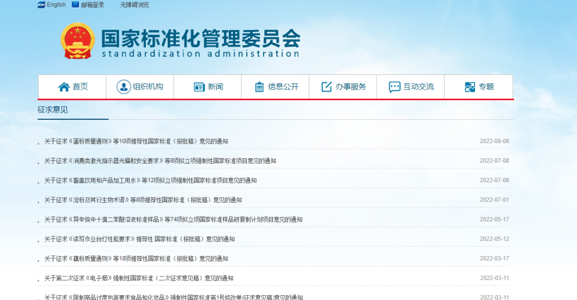The width and height of the screenshot is (577, 300).
Task: Open the 无障碍浏览 accessibility link
Action: [135, 5]
